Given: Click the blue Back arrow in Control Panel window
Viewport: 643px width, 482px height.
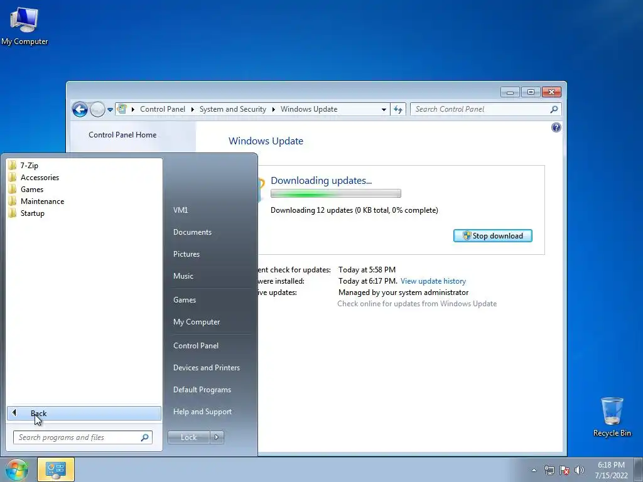Looking at the screenshot, I should coord(80,109).
